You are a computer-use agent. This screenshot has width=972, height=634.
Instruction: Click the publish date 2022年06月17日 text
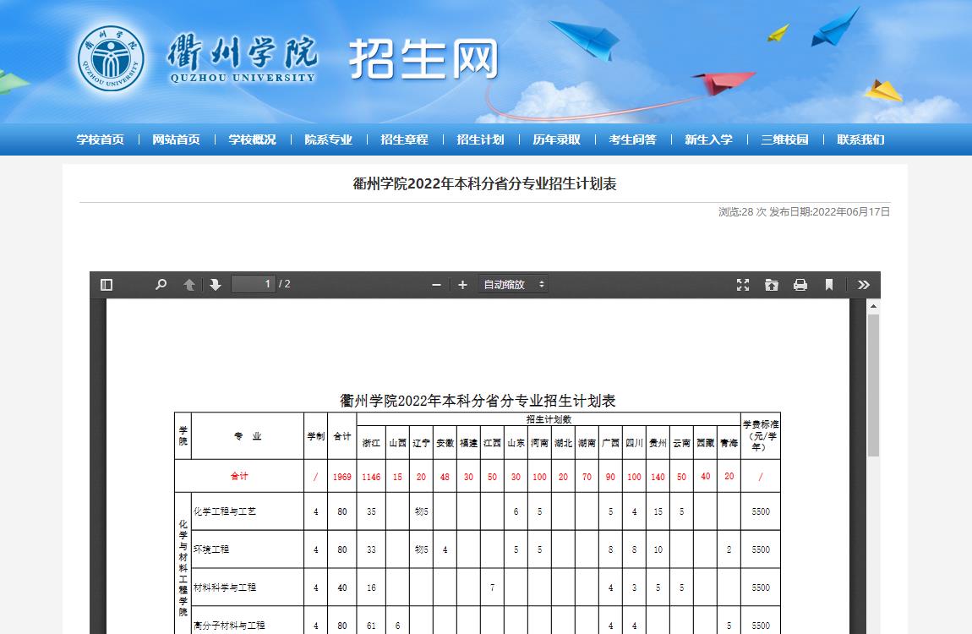pyautogui.click(x=851, y=212)
